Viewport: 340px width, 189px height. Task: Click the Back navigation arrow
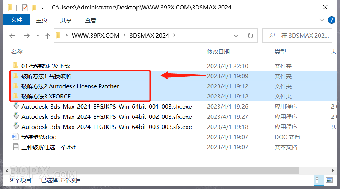point(12,36)
